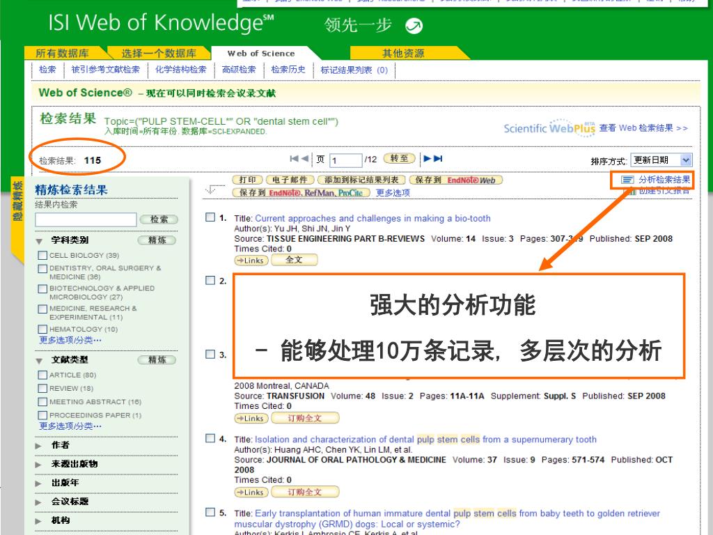Open 被引参考文献检索 menu item
This screenshot has height=535, width=713.
point(106,70)
